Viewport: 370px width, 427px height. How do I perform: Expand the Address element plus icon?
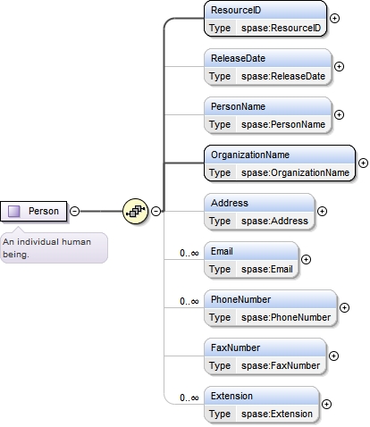click(322, 212)
